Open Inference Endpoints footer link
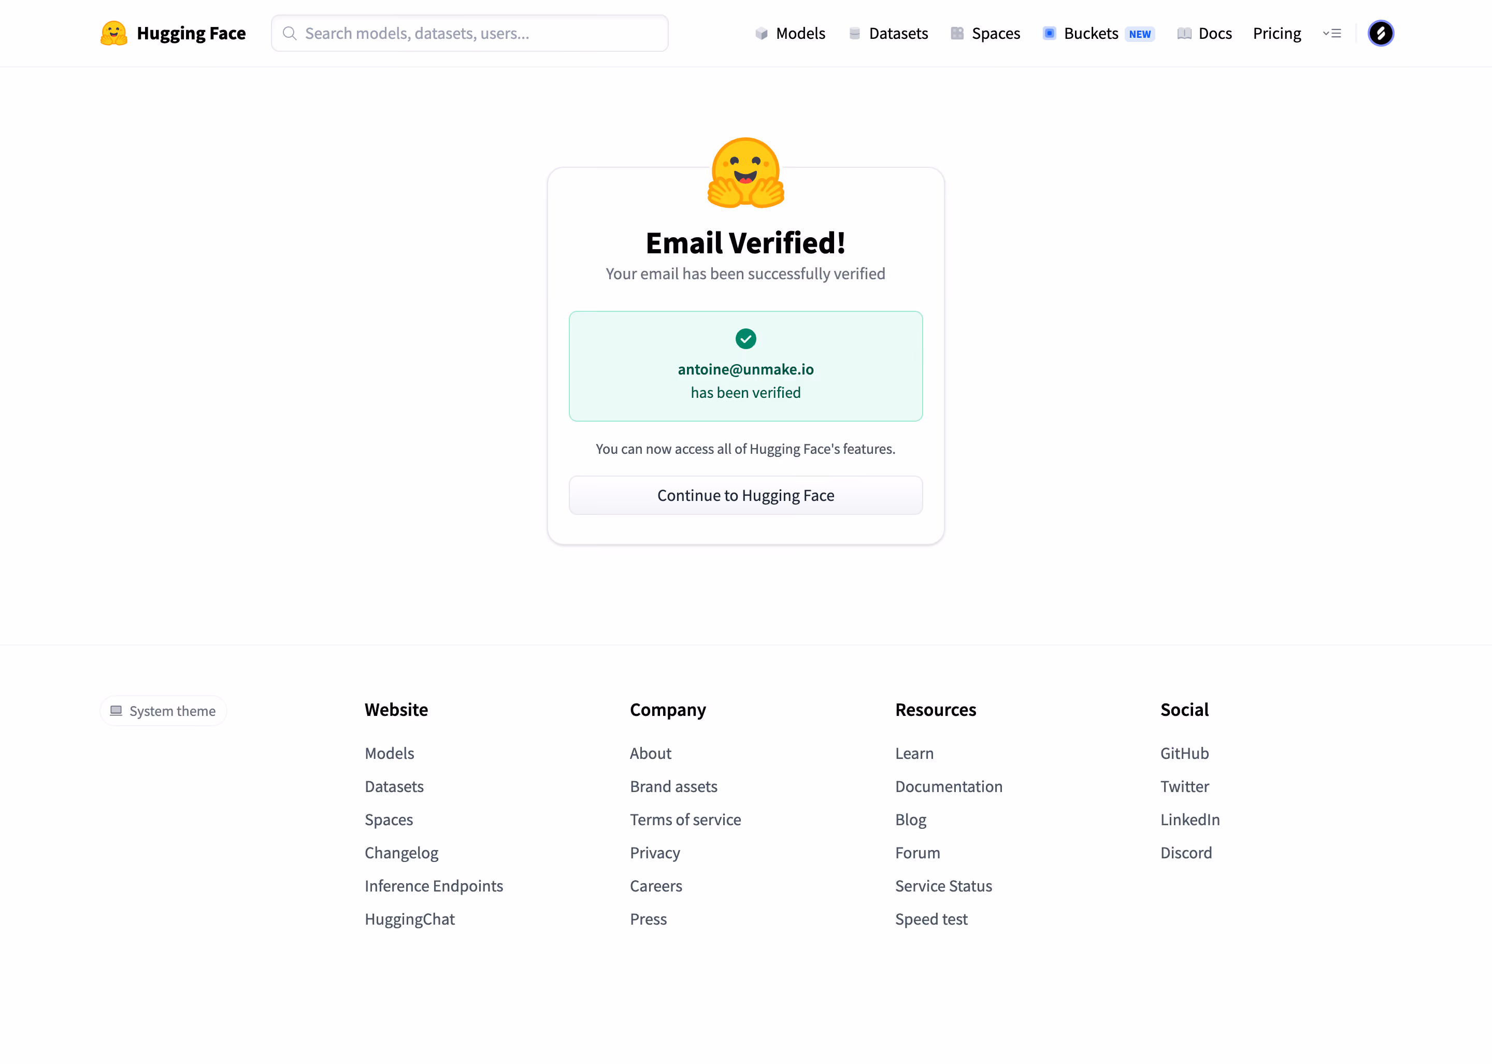 click(x=434, y=886)
